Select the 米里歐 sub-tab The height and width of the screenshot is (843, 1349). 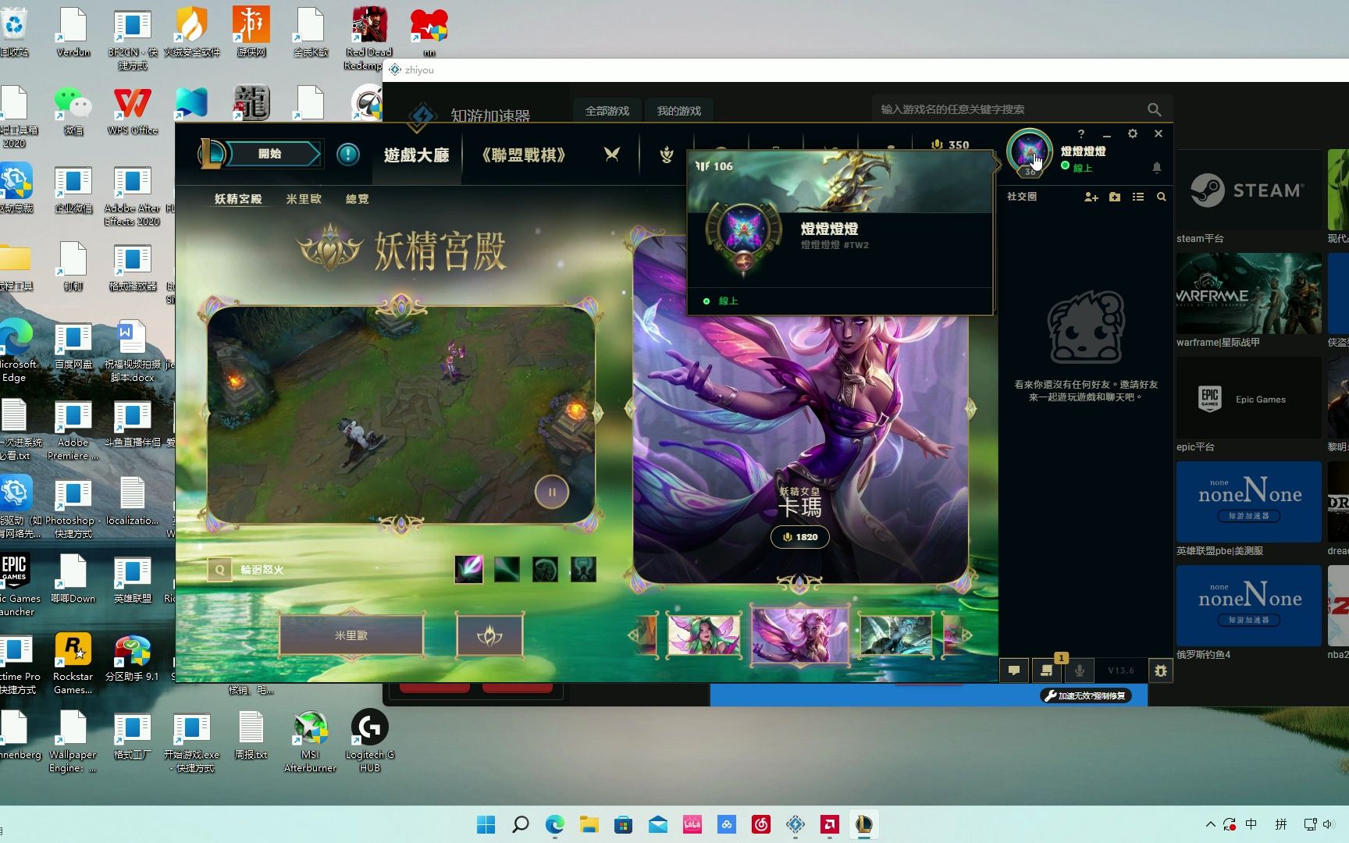pyautogui.click(x=304, y=199)
